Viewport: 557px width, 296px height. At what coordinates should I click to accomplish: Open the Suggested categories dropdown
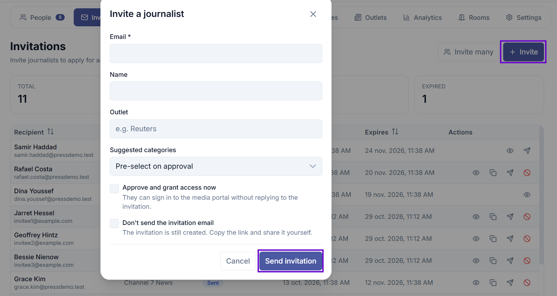pyautogui.click(x=216, y=166)
